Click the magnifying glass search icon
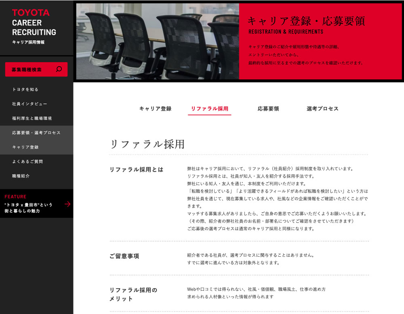Screen dimensions: 404x314 click(59, 69)
